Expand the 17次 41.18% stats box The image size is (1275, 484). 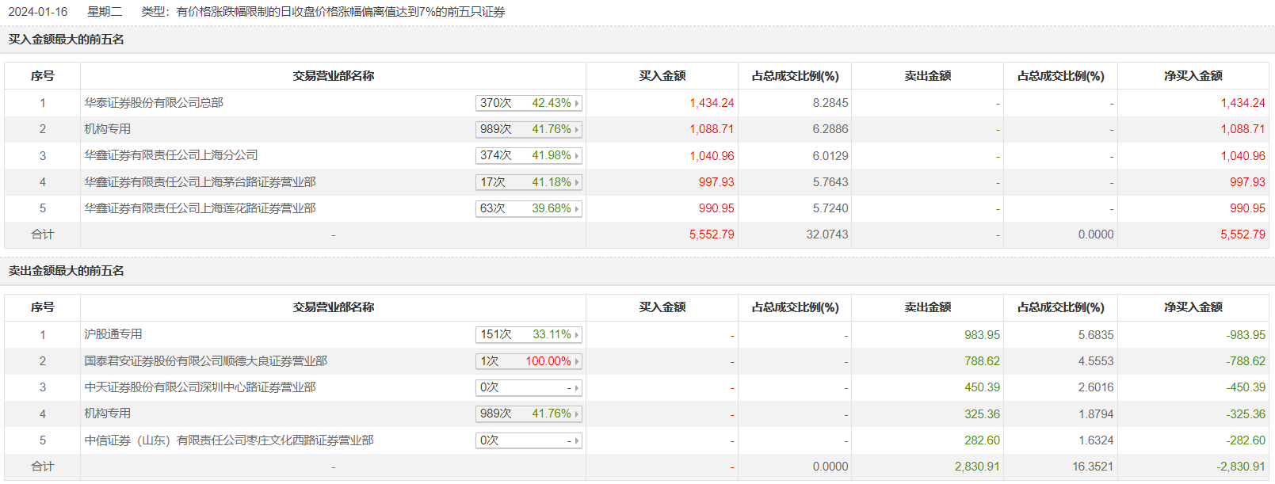pyautogui.click(x=529, y=182)
